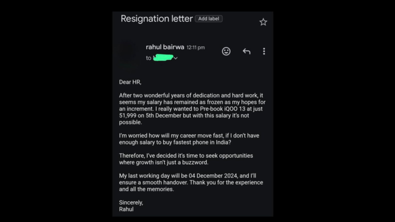
Task: Select sender name rahul bairwa
Action: coord(165,47)
